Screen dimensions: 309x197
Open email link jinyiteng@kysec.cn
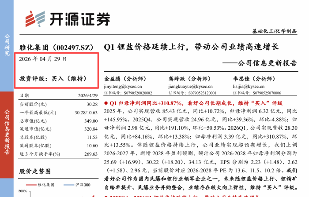[123, 87]
